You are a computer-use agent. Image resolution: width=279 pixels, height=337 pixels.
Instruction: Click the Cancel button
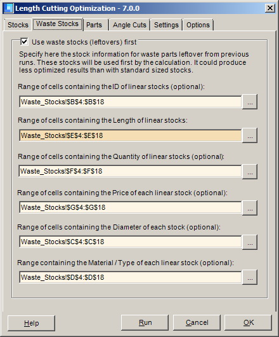pyautogui.click(x=197, y=322)
